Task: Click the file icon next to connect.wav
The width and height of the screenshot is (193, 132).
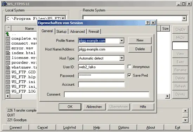Action: click(x=8, y=44)
